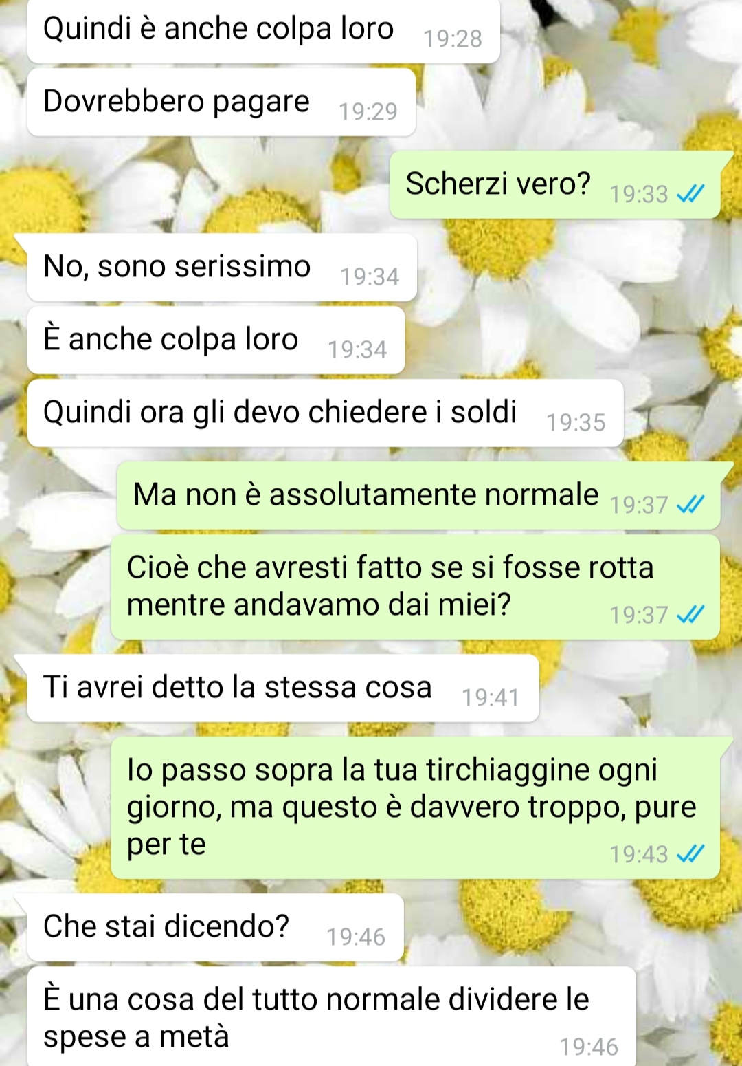This screenshot has height=1066, width=742.
Task: Tap the 'No, sono serissimo' message
Action: tap(222, 268)
